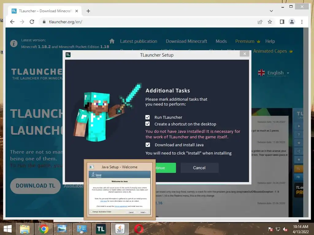
Task: Close the TLauncher Setup dialog
Action: tap(244, 54)
